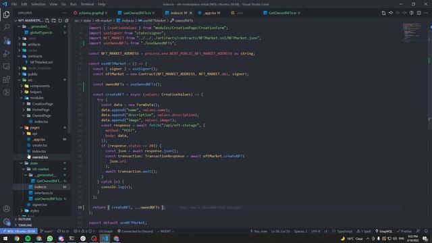Open Manage gear icon in activity bar
432x243 pixels.
click(6, 221)
